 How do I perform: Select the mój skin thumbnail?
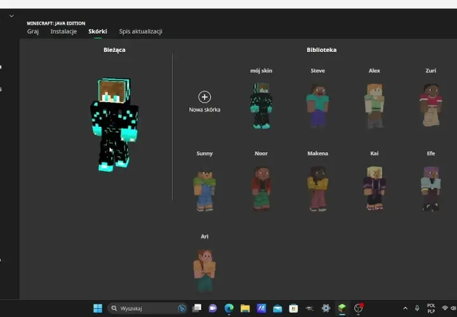[x=261, y=106]
